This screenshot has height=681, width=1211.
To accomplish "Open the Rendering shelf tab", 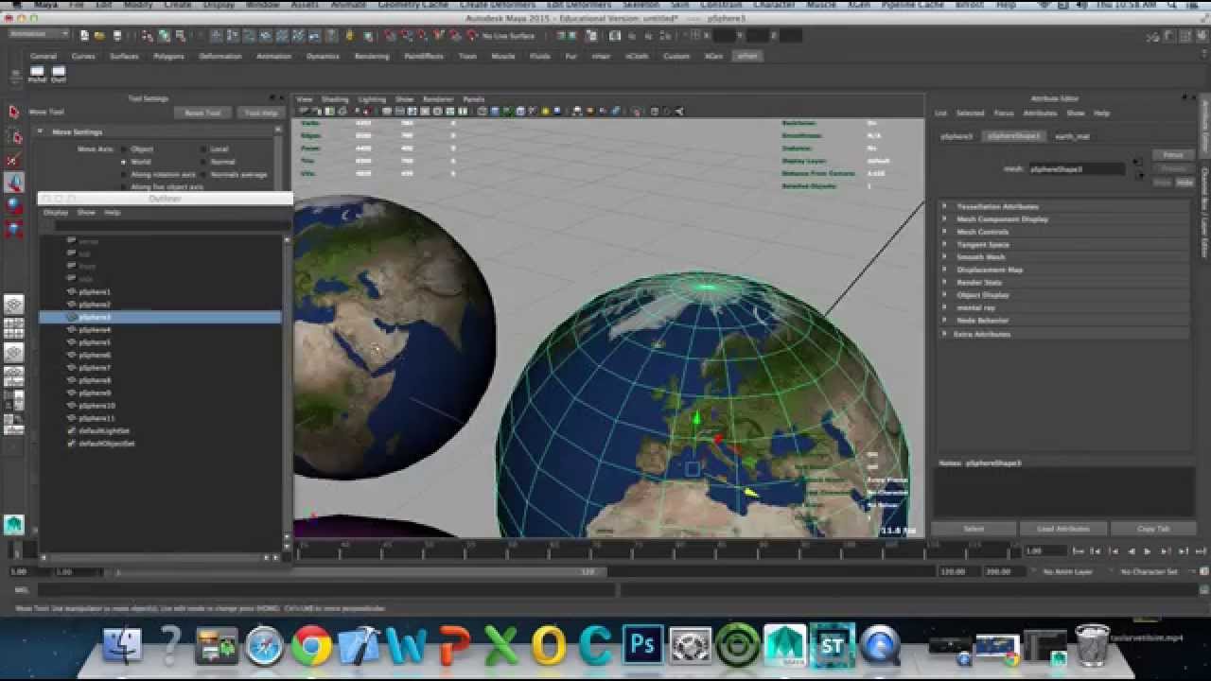I will 372,56.
